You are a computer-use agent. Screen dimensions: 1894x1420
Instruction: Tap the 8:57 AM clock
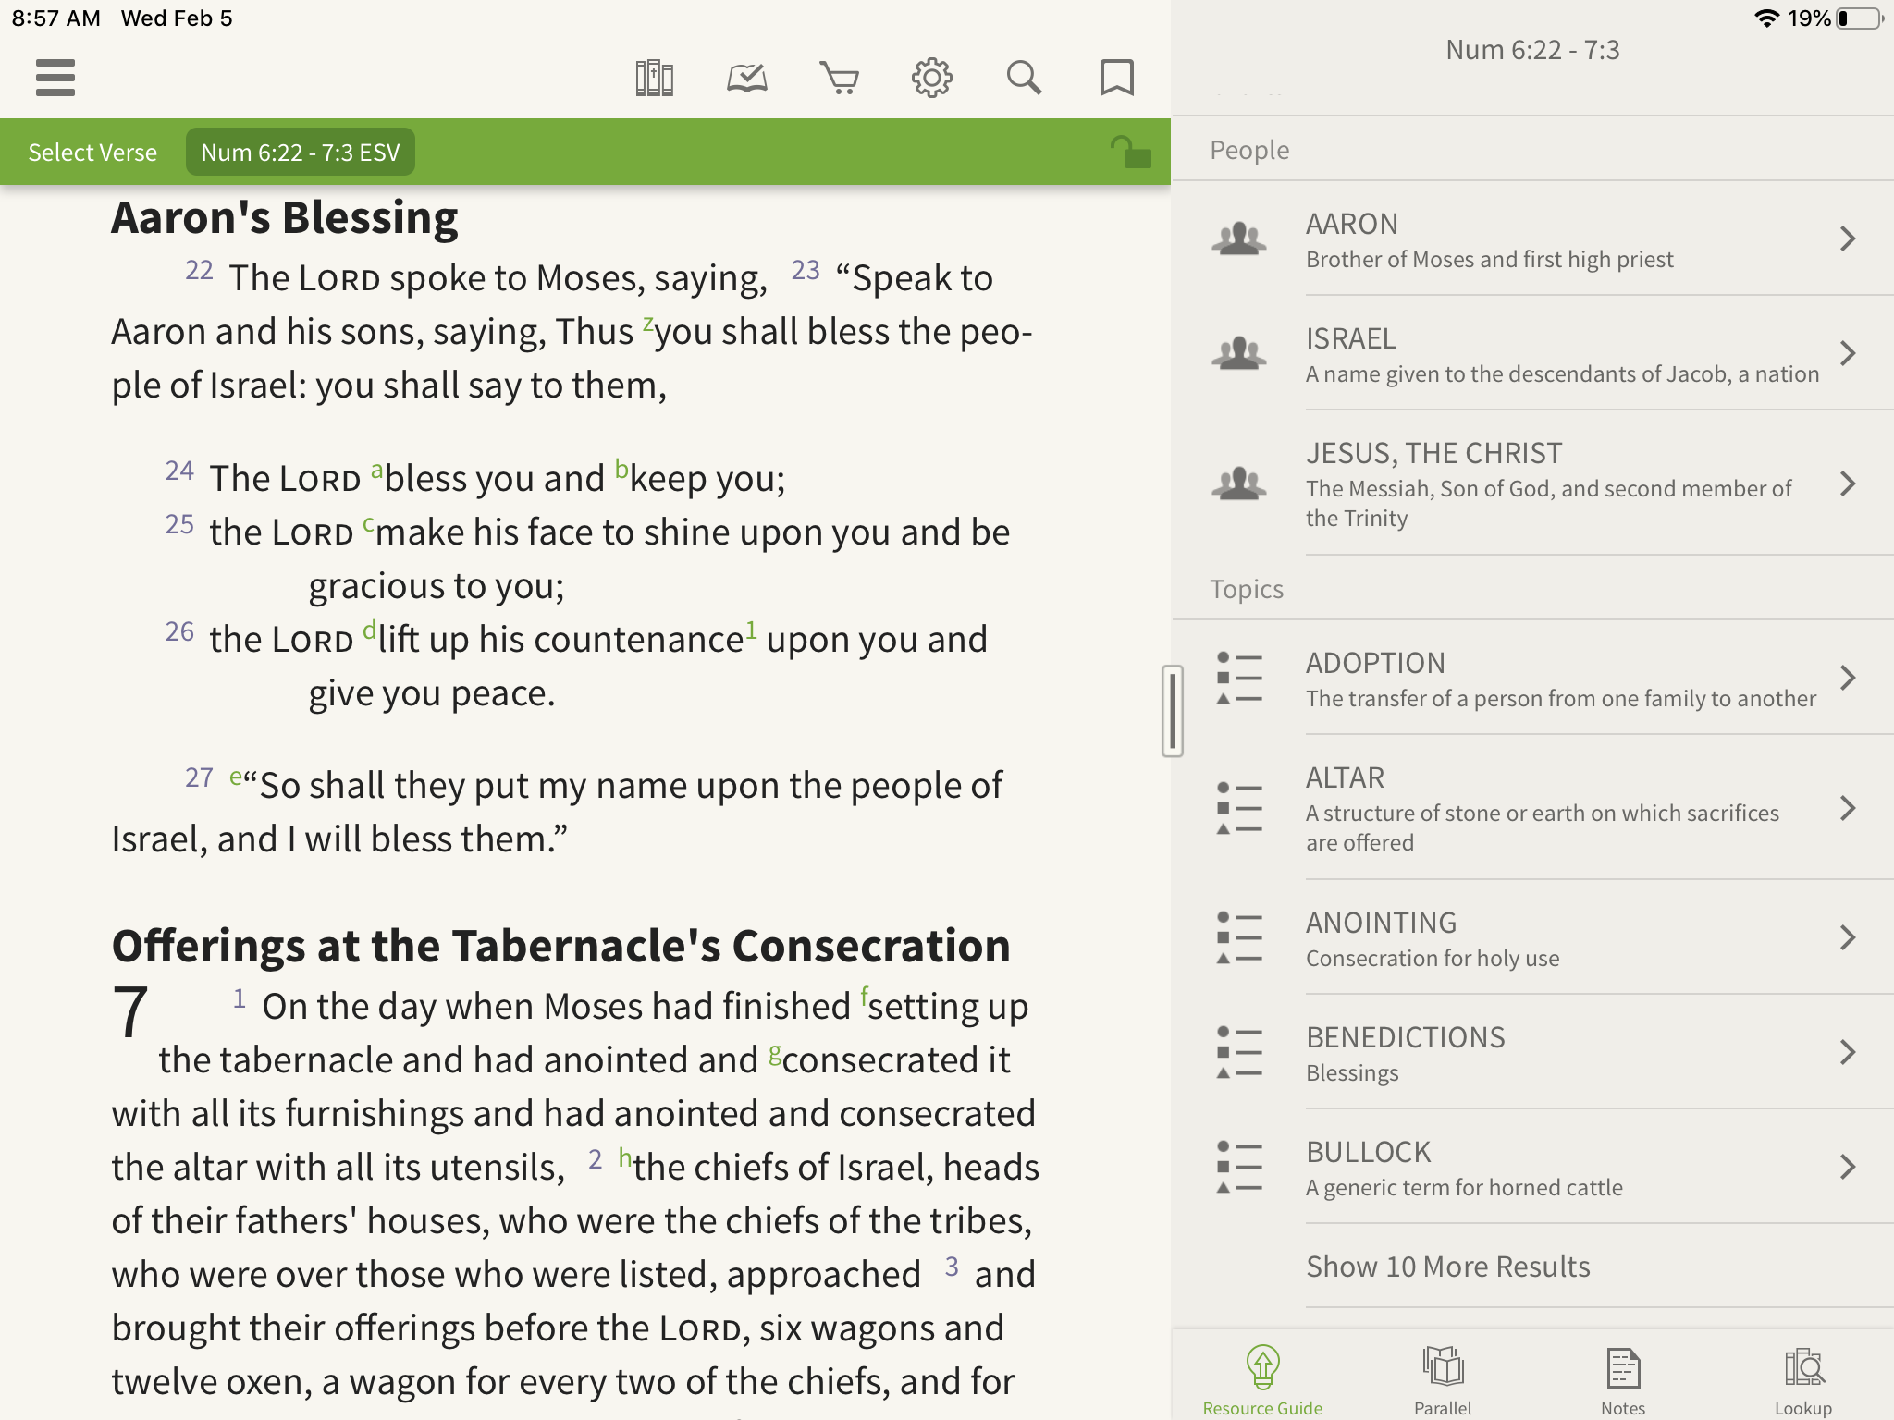[x=56, y=18]
